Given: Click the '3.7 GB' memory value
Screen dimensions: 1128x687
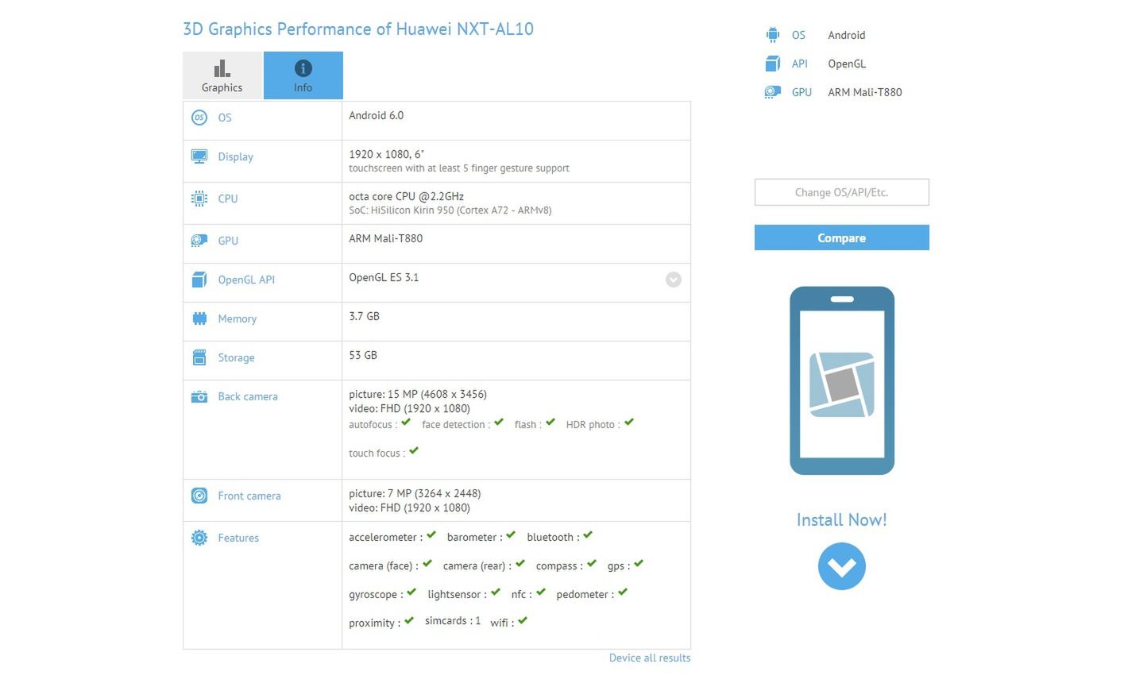Looking at the screenshot, I should [x=365, y=316].
